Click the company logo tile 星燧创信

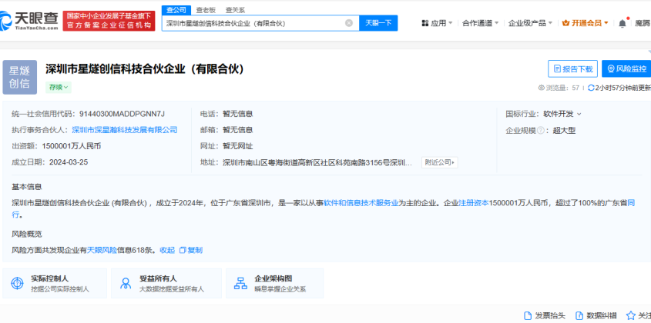[x=19, y=77]
